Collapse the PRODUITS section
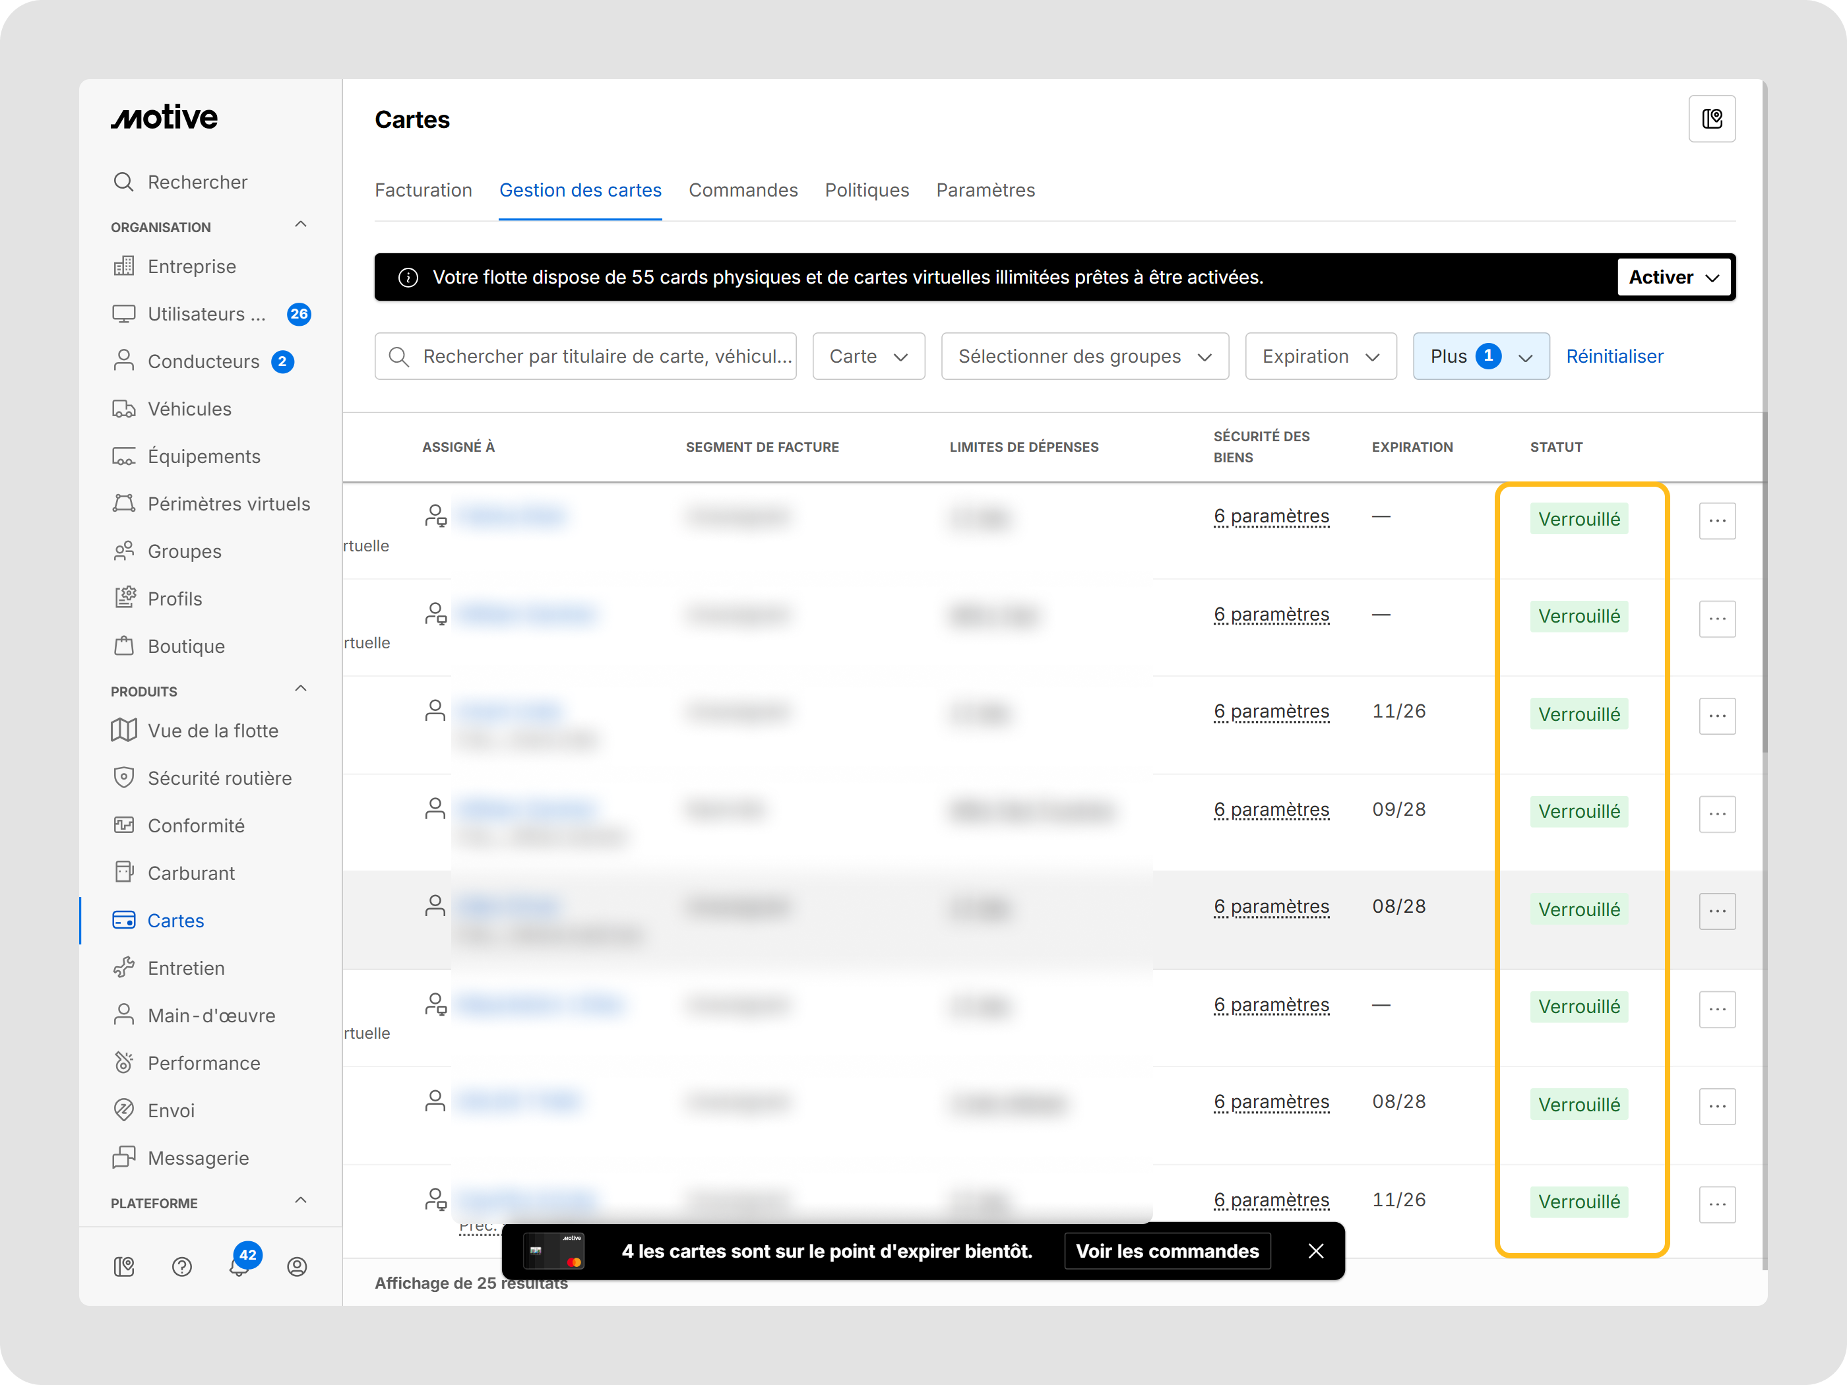The width and height of the screenshot is (1847, 1385). click(301, 690)
